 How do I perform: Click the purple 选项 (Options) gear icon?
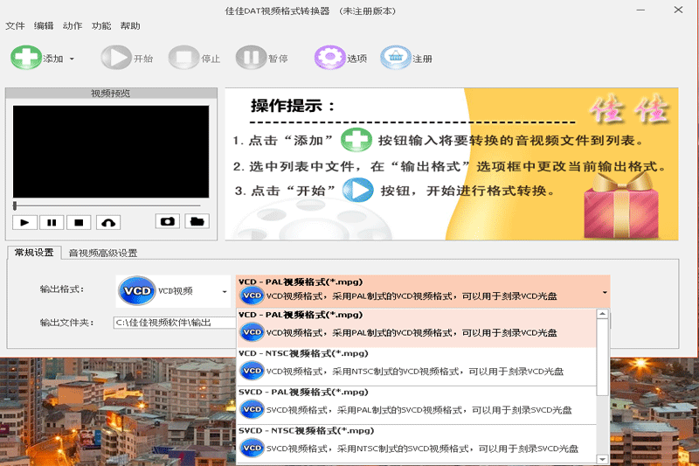pos(329,59)
